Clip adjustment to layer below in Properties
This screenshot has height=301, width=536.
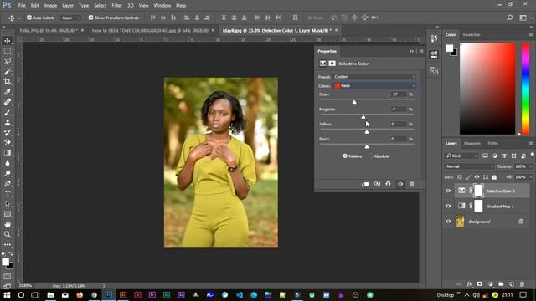coord(365,184)
